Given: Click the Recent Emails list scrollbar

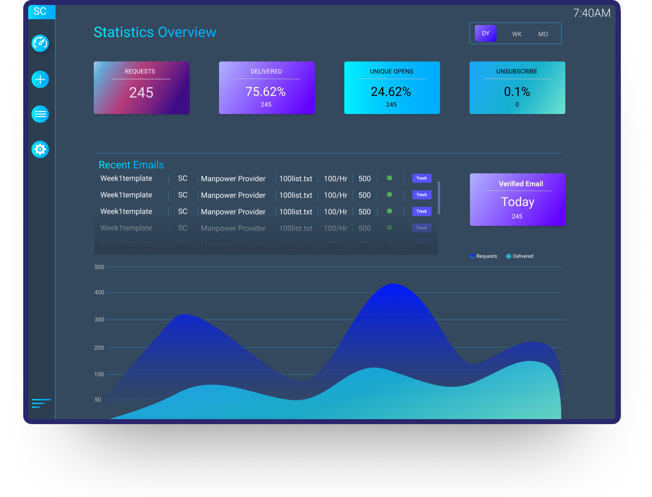Looking at the screenshot, I should [439, 198].
